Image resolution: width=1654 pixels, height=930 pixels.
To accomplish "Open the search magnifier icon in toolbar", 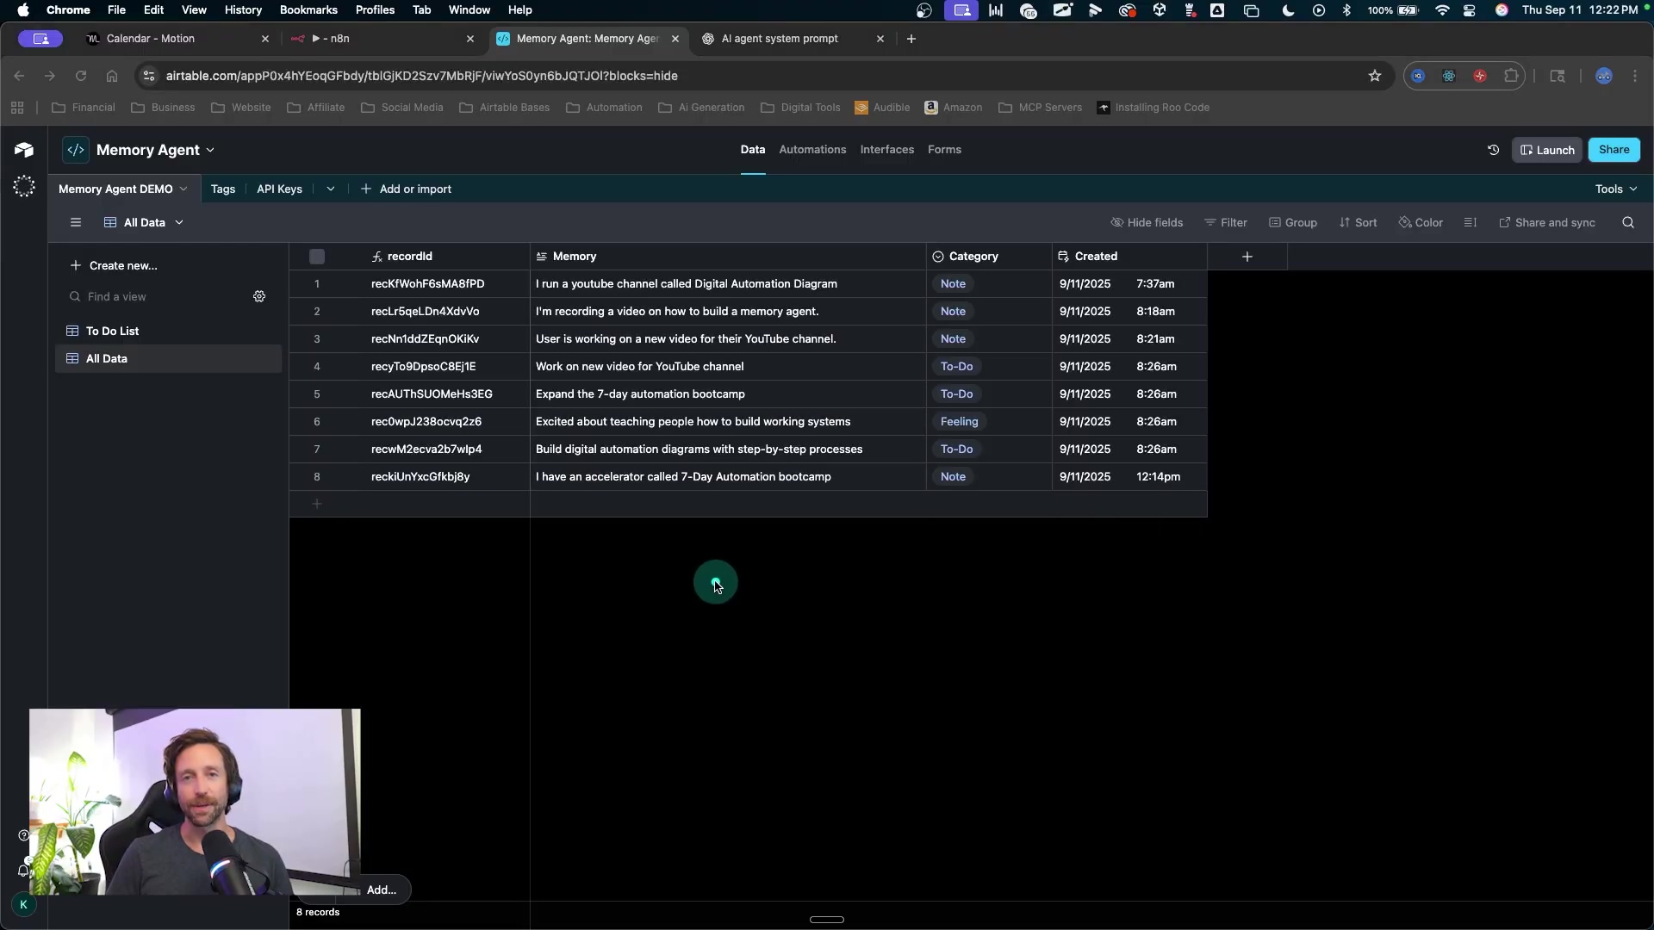I will [1627, 222].
